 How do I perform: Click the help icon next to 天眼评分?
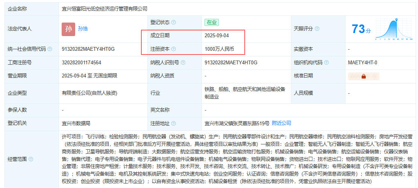(317, 29)
